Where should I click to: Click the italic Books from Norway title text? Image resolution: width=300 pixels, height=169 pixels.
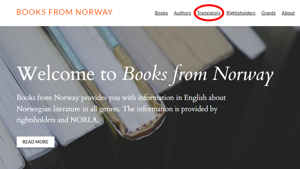[x=198, y=75]
